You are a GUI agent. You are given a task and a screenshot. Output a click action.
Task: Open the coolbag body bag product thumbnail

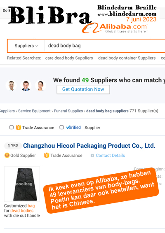click(22, 184)
